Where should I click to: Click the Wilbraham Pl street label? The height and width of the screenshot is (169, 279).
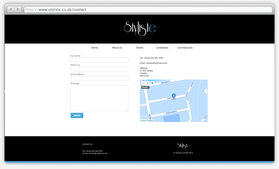(x=171, y=112)
